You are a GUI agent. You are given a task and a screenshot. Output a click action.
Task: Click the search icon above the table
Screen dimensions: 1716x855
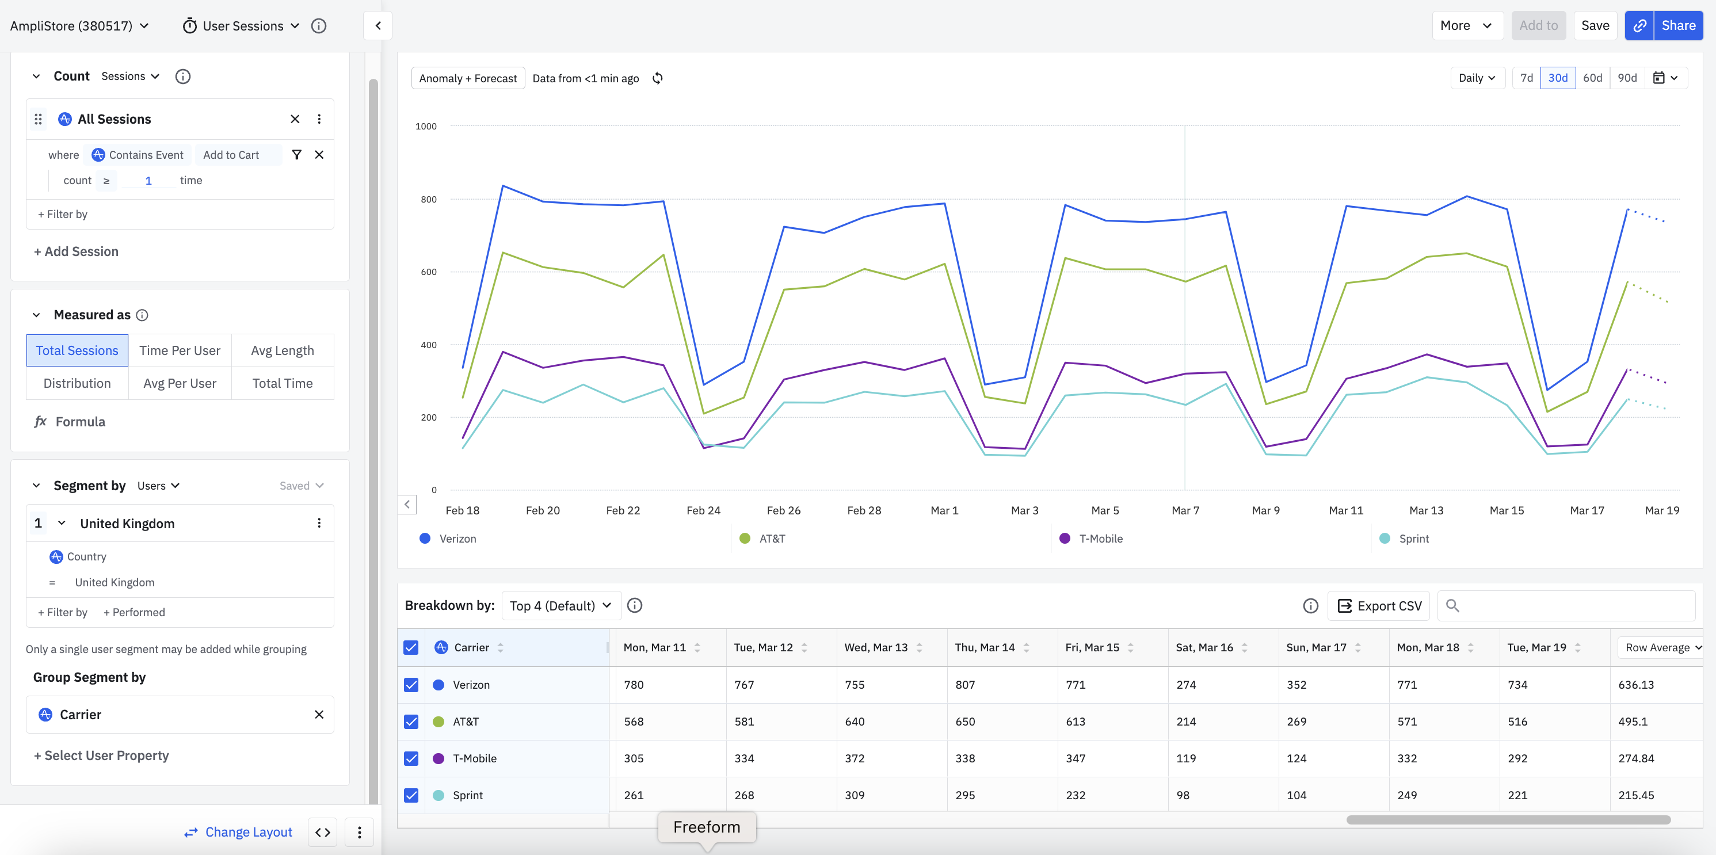[1453, 605]
